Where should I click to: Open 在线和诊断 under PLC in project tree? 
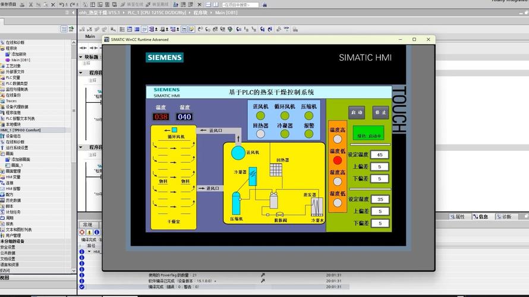(x=15, y=43)
